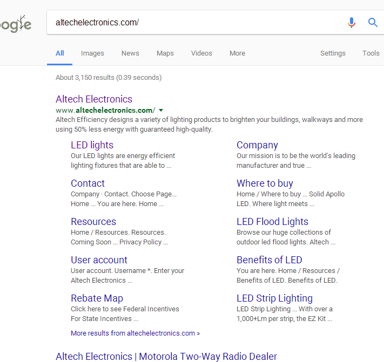384x362 pixels.
Task: Open the Contact sitelink
Action: [x=87, y=183]
